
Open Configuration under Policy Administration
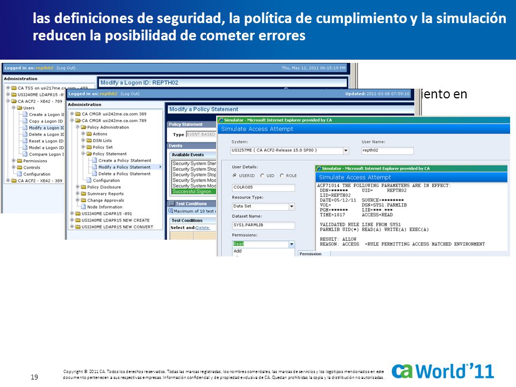coord(106,181)
